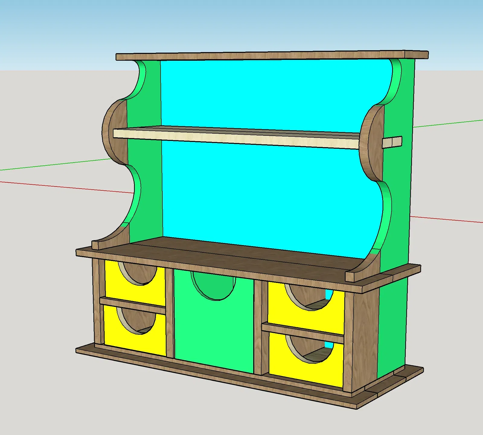Select the divider rail between left drawers

(x=132, y=305)
